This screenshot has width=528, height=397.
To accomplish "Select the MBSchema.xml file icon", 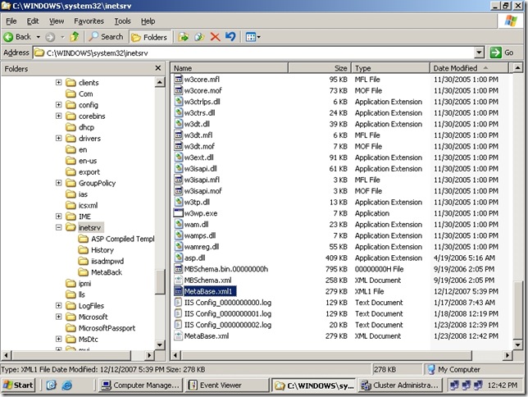I will (x=178, y=280).
